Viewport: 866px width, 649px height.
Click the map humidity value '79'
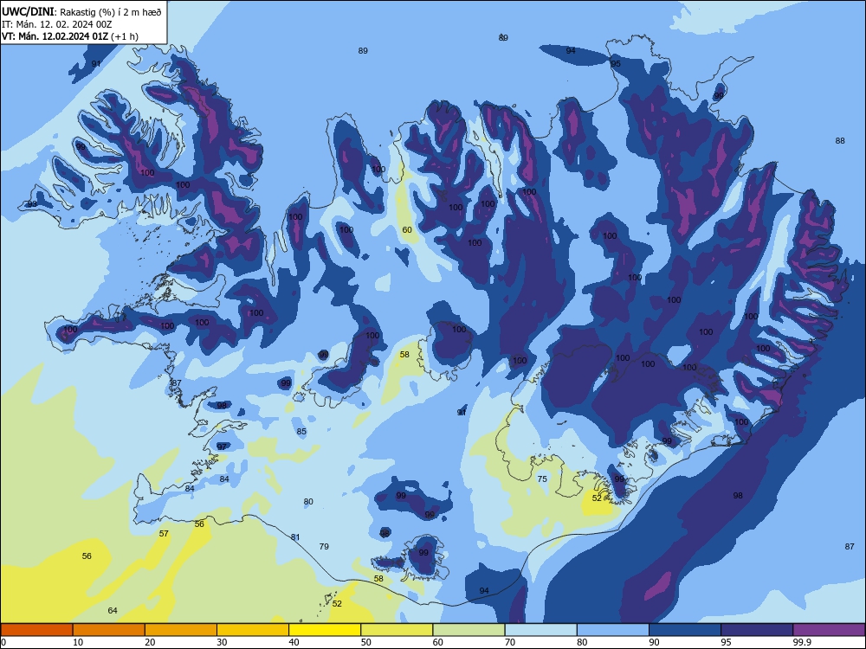coord(324,546)
